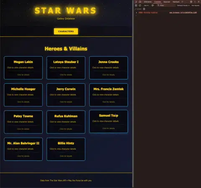Open the Mr. Alan Bahringer II card
Image resolution: width=201 pixels, height=188 pixels.
pyautogui.click(x=23, y=149)
